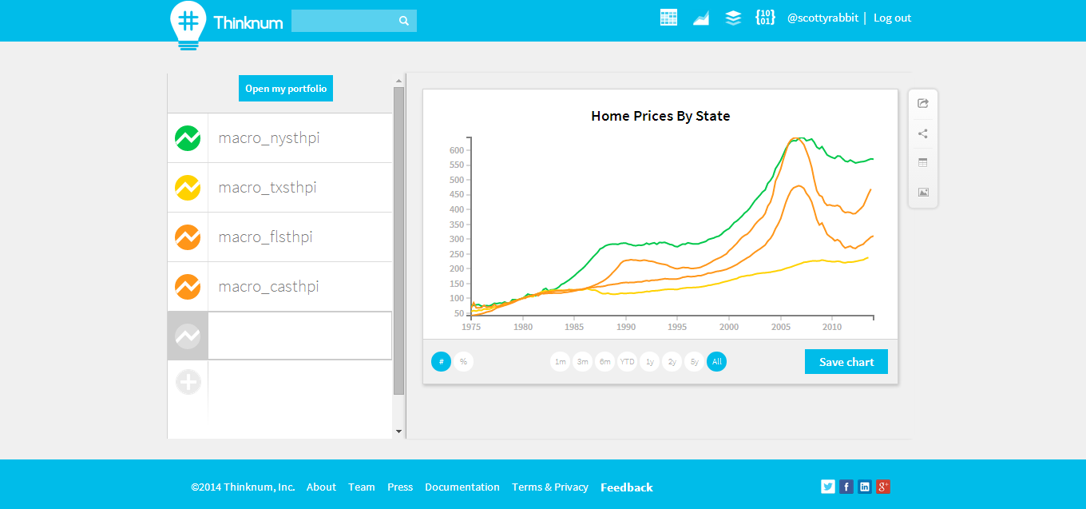This screenshot has width=1086, height=509.
Task: Switch chart to percent mode
Action: click(463, 362)
